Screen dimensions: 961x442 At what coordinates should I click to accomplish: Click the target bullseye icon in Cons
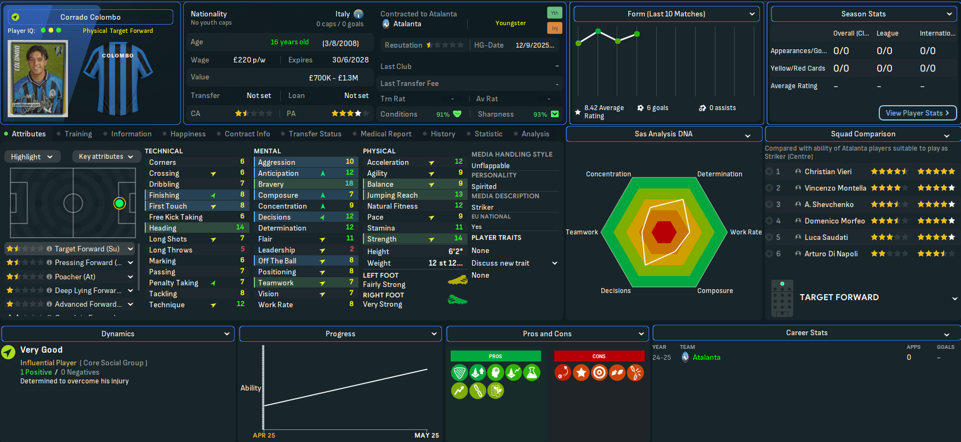(599, 373)
